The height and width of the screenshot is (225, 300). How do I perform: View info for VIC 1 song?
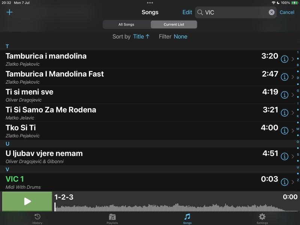click(285, 182)
